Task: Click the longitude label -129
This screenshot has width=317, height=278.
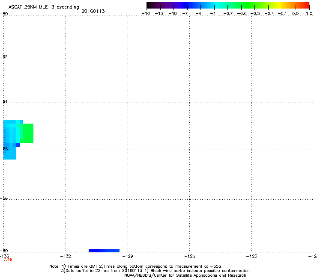Action: [x=128, y=256]
